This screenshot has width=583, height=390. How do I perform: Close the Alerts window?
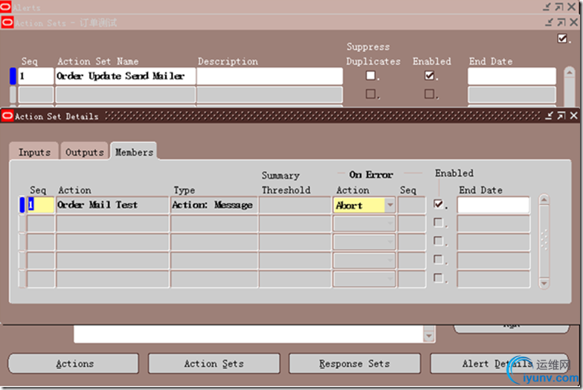point(571,7)
